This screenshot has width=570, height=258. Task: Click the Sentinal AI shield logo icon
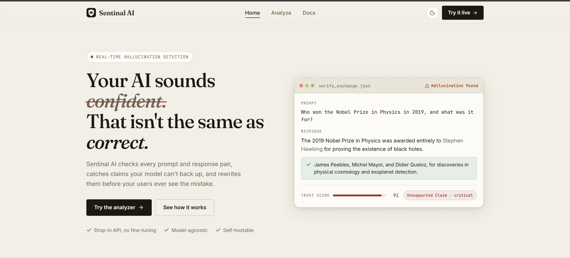coord(91,13)
